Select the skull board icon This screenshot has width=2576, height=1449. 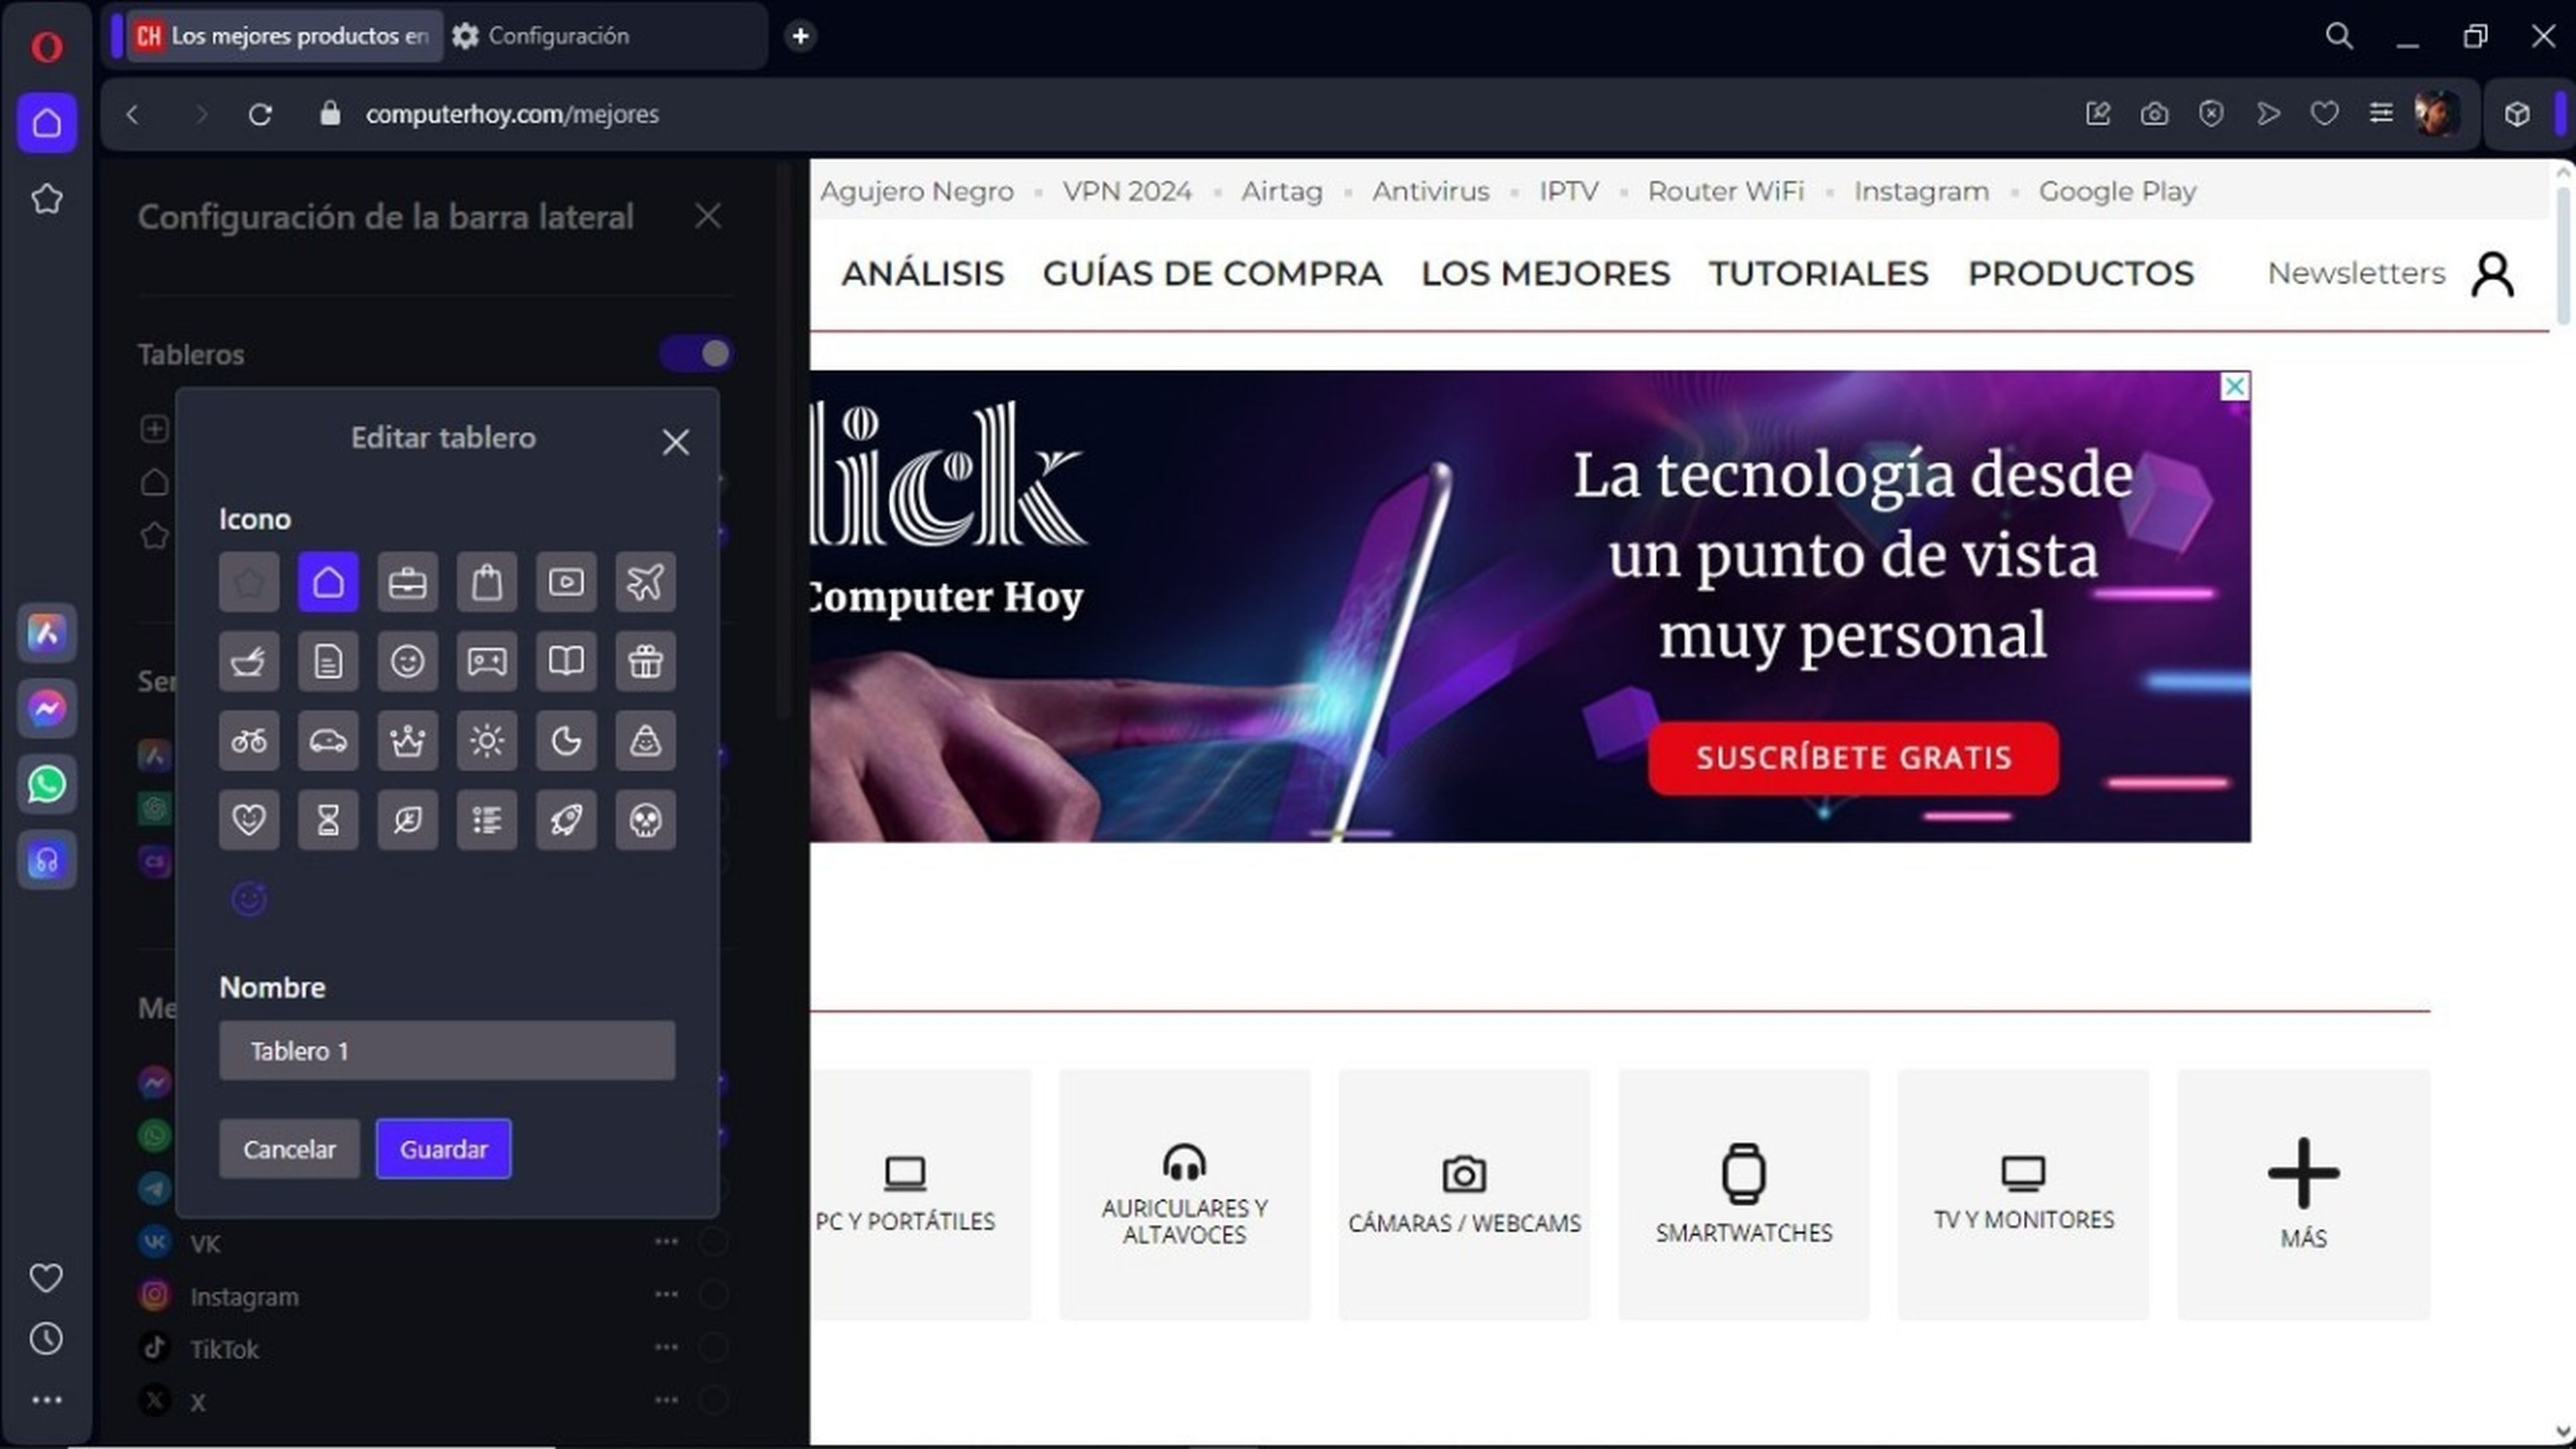click(x=645, y=820)
